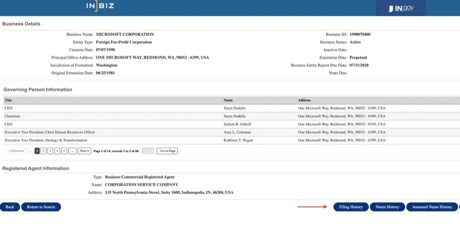The width and height of the screenshot is (460, 249).
Task: Click jurisdiction value Washington
Action: click(107, 65)
